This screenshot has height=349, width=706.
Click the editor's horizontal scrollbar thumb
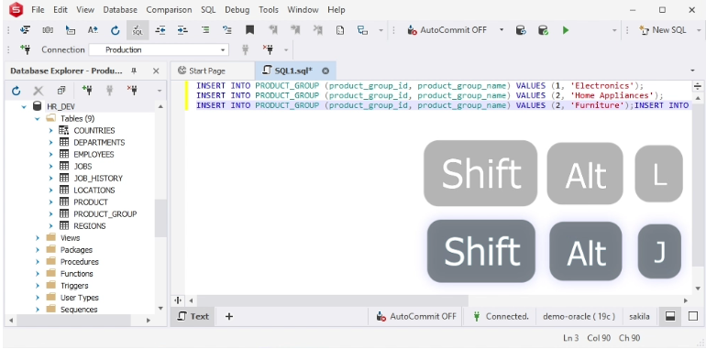332,300
